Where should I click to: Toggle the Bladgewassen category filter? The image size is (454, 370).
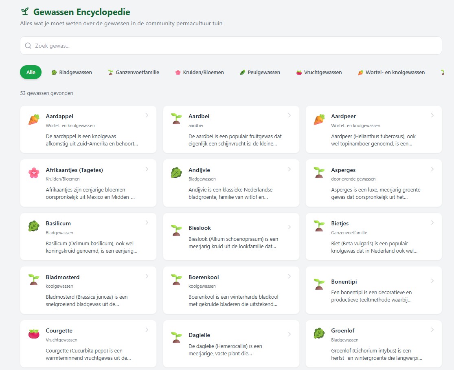pyautogui.click(x=72, y=72)
